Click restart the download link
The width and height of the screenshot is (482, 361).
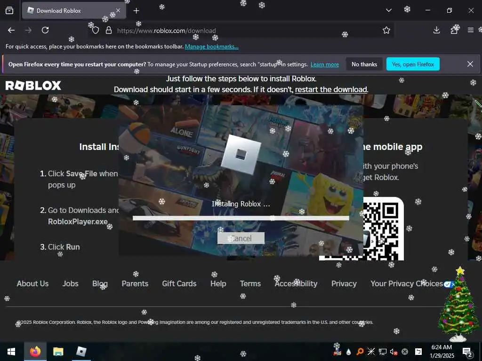pyautogui.click(x=331, y=89)
